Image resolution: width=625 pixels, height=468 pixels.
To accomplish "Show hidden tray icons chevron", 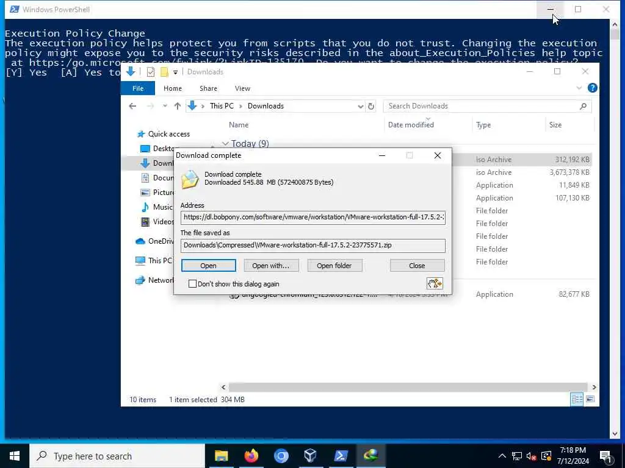I will (502, 456).
